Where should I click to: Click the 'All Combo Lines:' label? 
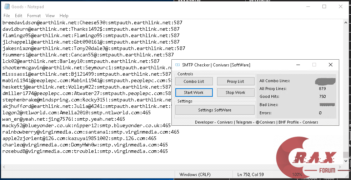pyautogui.click(x=275, y=81)
